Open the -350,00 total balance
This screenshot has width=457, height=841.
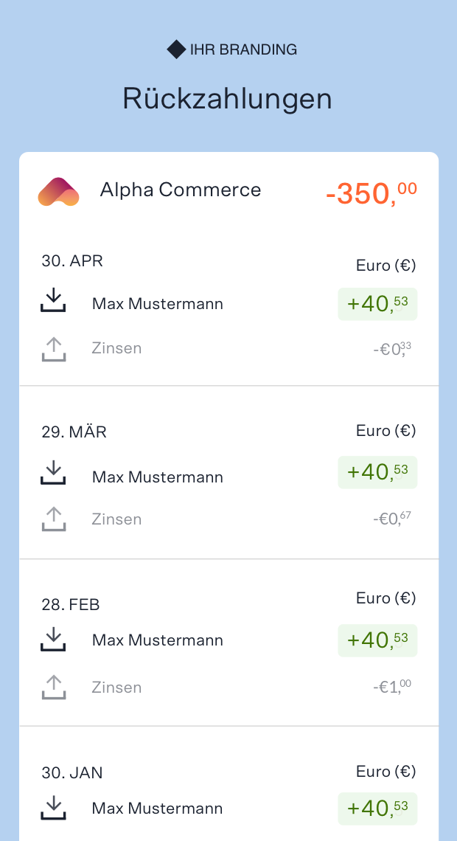pos(369,190)
